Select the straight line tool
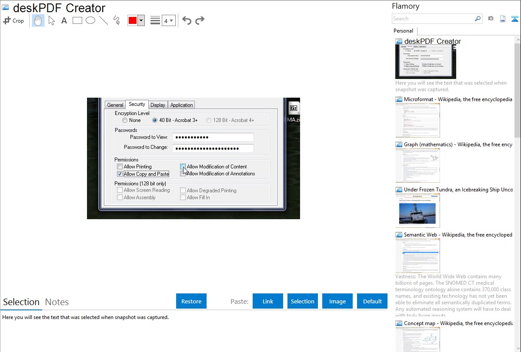Viewport: 521px width, 352px height. coord(104,20)
